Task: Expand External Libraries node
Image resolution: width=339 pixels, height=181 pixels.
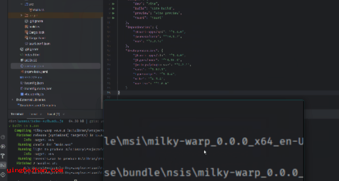Action: [x=12, y=100]
